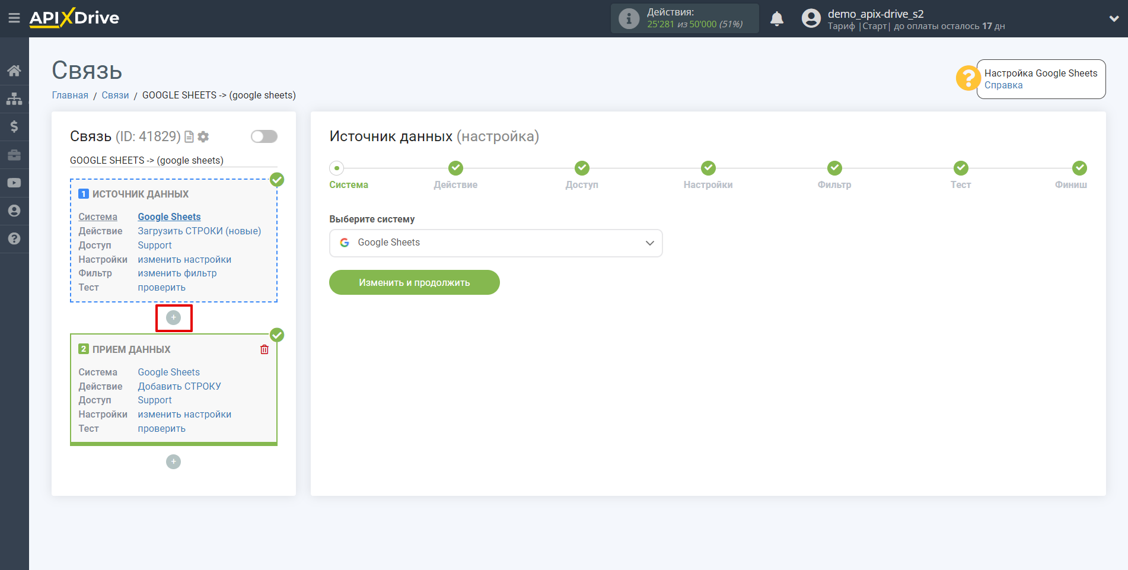This screenshot has width=1128, height=570.
Task: Click connection name GOOGLE SHEETS -> (google sheets) field
Action: tap(174, 161)
